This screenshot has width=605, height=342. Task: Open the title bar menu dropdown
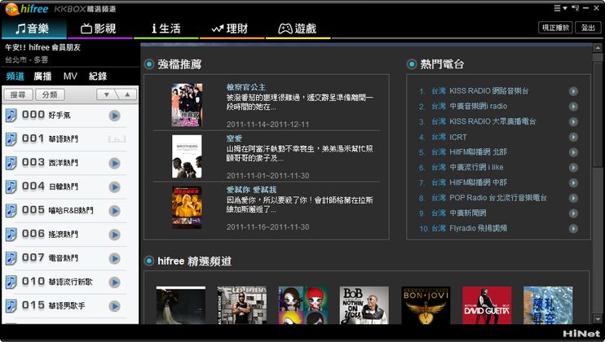(560, 7)
